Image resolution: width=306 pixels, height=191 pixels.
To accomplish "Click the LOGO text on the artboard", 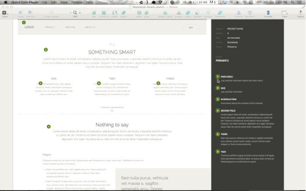I will [x=29, y=27].
